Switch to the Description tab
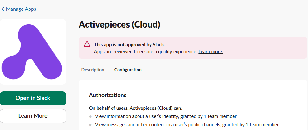 [x=93, y=70]
